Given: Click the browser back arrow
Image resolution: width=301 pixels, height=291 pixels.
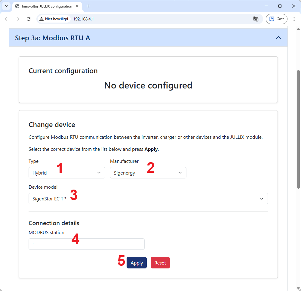Looking at the screenshot, I should pos(7,19).
